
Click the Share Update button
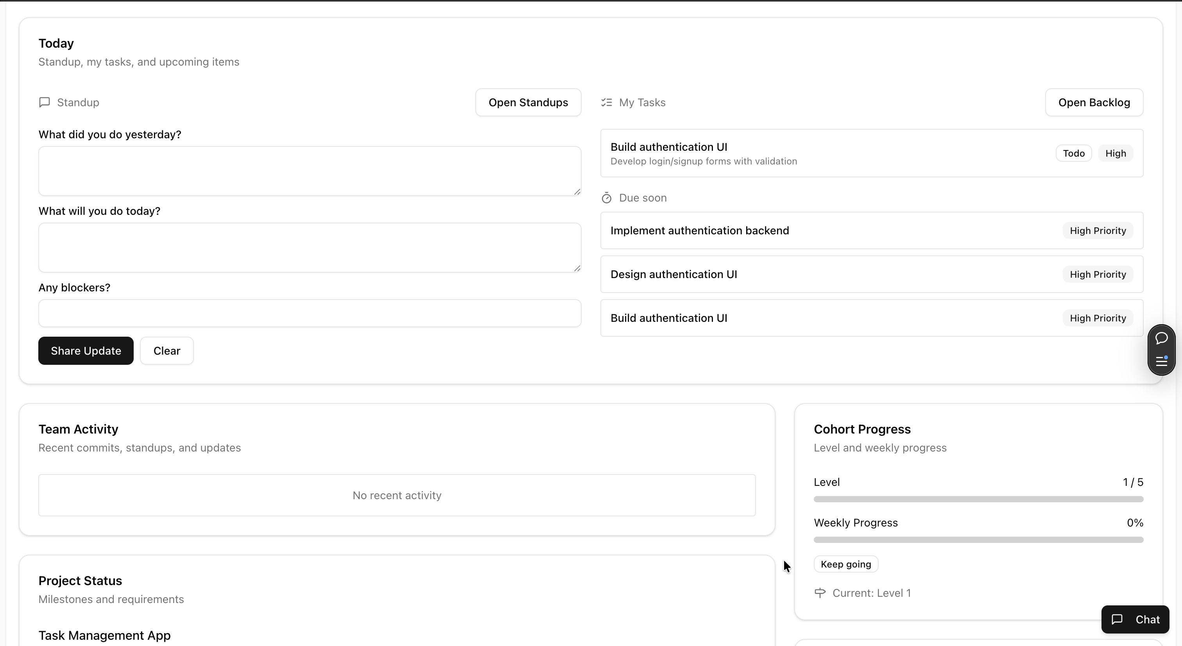[86, 350]
